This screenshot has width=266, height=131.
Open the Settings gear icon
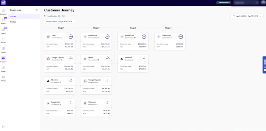[3, 77]
